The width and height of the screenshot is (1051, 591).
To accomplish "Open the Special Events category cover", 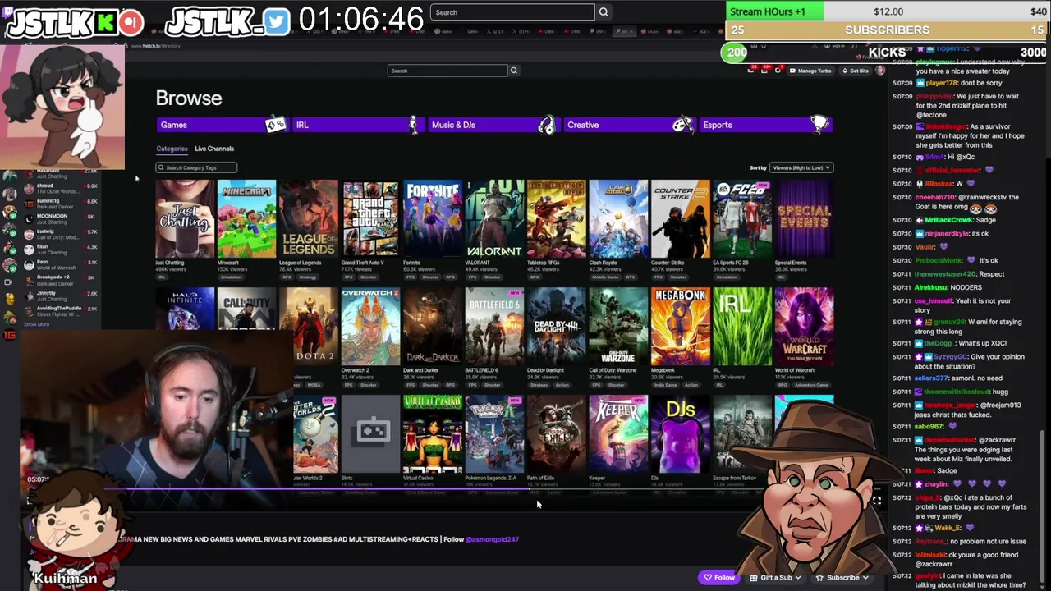I will point(804,218).
